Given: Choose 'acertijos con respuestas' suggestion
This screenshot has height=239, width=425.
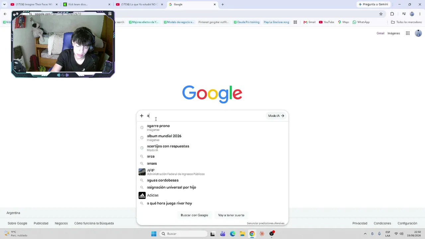Looking at the screenshot, I should pyautogui.click(x=212, y=148).
